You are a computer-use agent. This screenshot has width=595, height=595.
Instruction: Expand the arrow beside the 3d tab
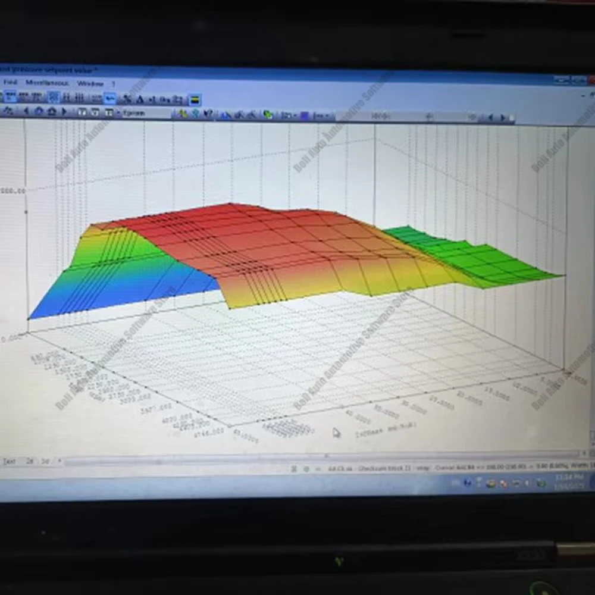(x=59, y=461)
